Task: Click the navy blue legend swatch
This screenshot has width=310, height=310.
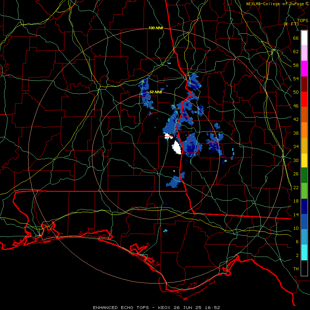Action: [304, 206]
